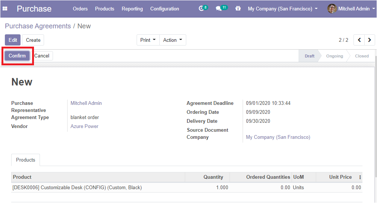
Task: Go to next record arrow
Action: (370, 40)
